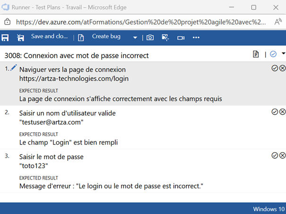Click the Read aloud icon in address bar
This screenshot has width=286, height=214.
(x=278, y=21)
